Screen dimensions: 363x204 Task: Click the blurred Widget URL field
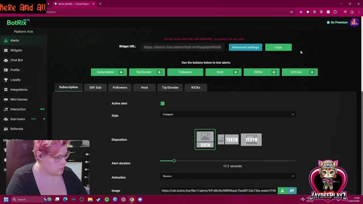click(x=182, y=47)
